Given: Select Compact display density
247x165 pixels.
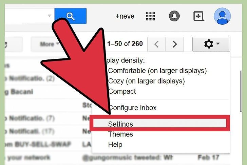Looking at the screenshot, I should tap(122, 91).
